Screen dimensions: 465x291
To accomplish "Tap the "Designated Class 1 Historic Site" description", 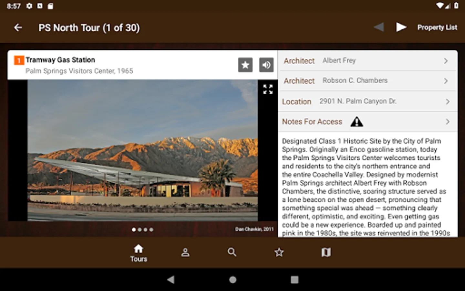I will (x=366, y=187).
